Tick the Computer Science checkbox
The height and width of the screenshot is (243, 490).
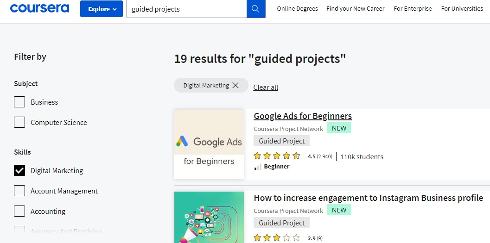tap(19, 122)
